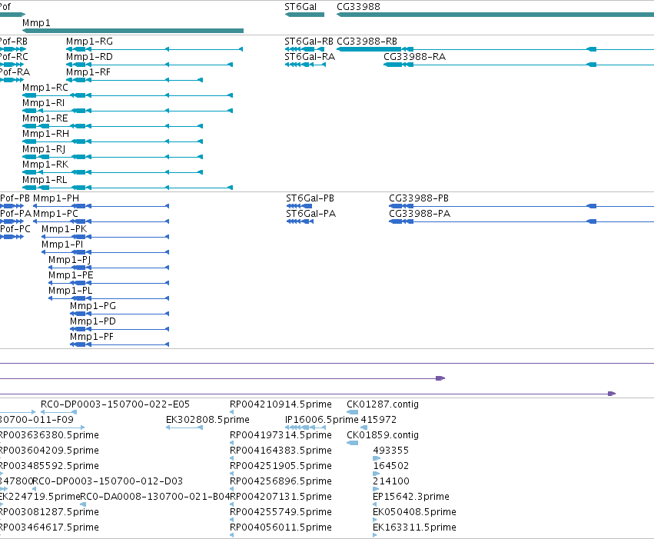654x539 pixels.
Task: Select the ST6Gal-RA transcript label
Action: (x=310, y=57)
